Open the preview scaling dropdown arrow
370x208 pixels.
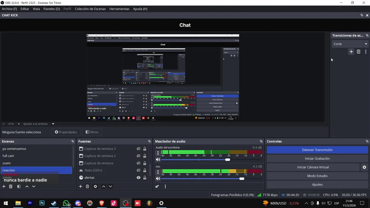tap(53, 124)
